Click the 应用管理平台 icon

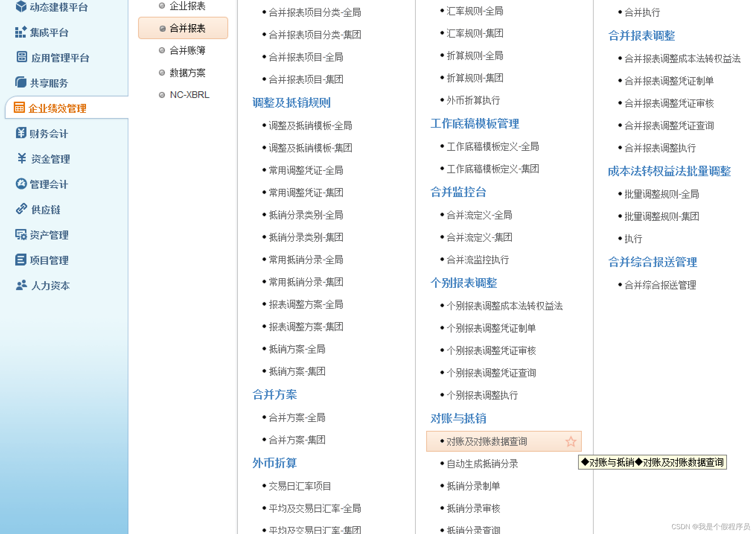pyautogui.click(x=22, y=57)
